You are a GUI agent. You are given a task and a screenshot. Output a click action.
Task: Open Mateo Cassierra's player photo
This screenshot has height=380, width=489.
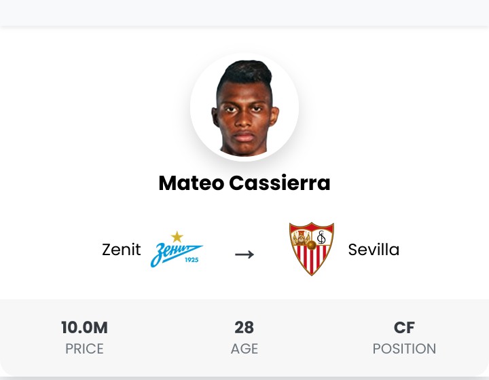pyautogui.click(x=244, y=107)
